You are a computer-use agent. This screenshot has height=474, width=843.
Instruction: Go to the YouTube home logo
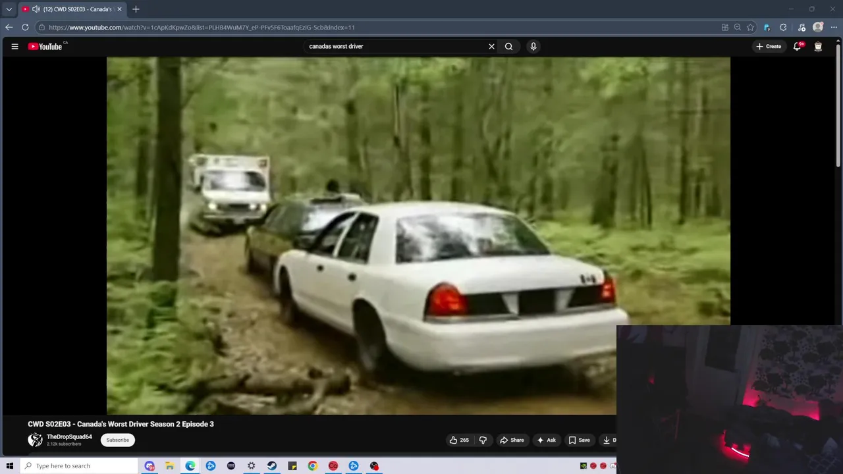(45, 47)
